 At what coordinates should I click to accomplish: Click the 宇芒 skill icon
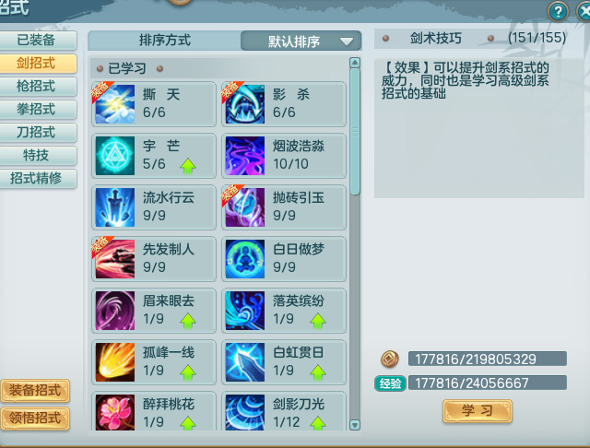(114, 156)
